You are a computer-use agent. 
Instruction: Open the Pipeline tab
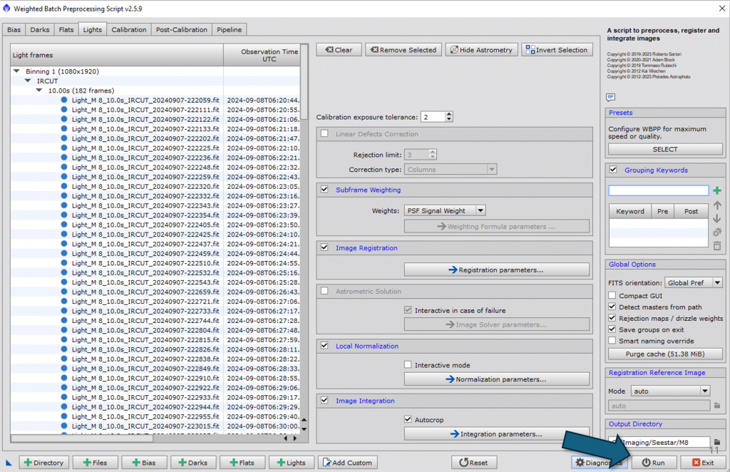click(230, 29)
